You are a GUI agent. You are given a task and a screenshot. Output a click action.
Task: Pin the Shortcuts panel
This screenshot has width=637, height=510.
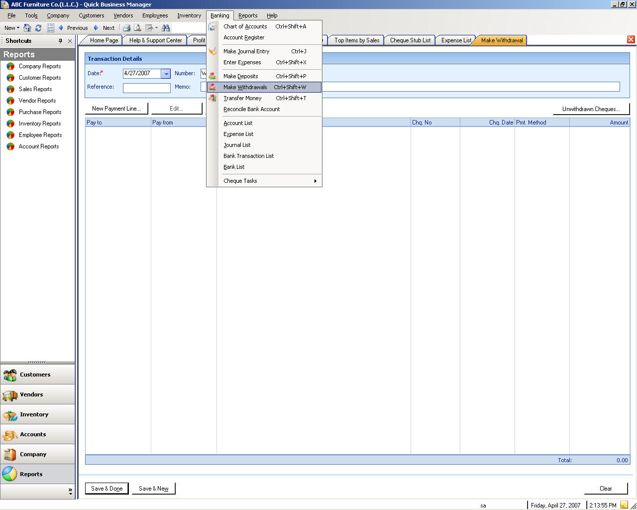tap(61, 41)
